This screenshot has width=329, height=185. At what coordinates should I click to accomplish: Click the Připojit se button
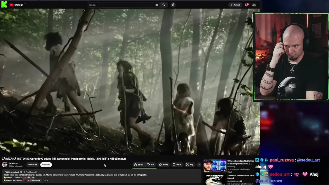[33, 165]
